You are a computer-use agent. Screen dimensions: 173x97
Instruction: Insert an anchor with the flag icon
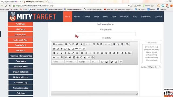click(62, 57)
